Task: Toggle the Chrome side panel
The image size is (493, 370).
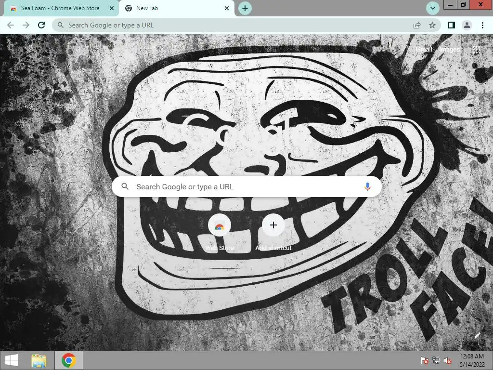Action: (452, 25)
